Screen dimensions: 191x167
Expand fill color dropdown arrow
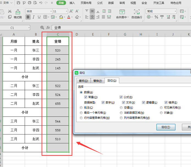[64, 17]
